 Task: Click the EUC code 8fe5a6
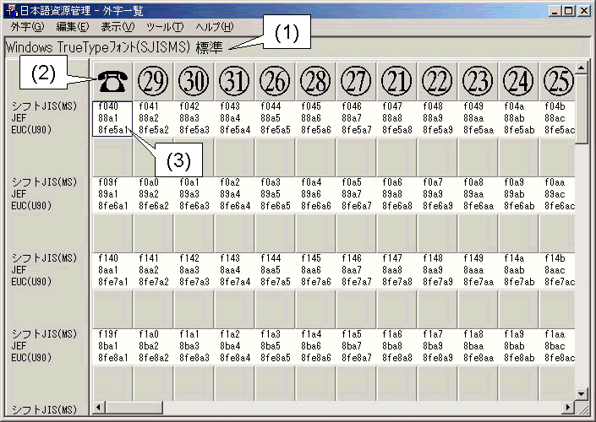pos(316,130)
